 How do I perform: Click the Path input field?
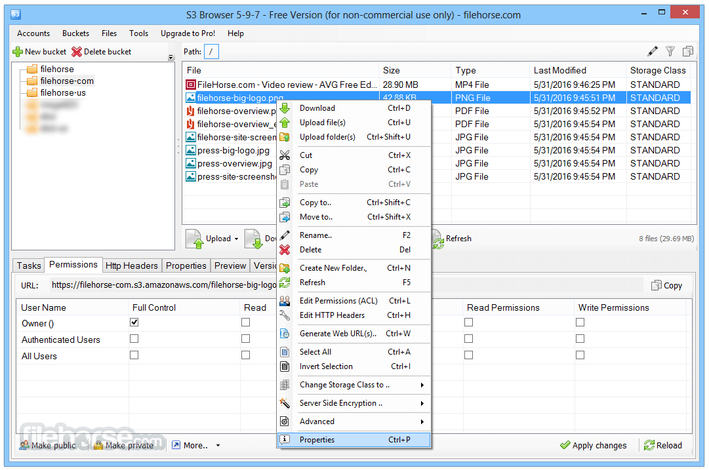click(211, 52)
